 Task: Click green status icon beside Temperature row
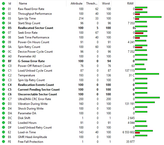pos(3,75)
